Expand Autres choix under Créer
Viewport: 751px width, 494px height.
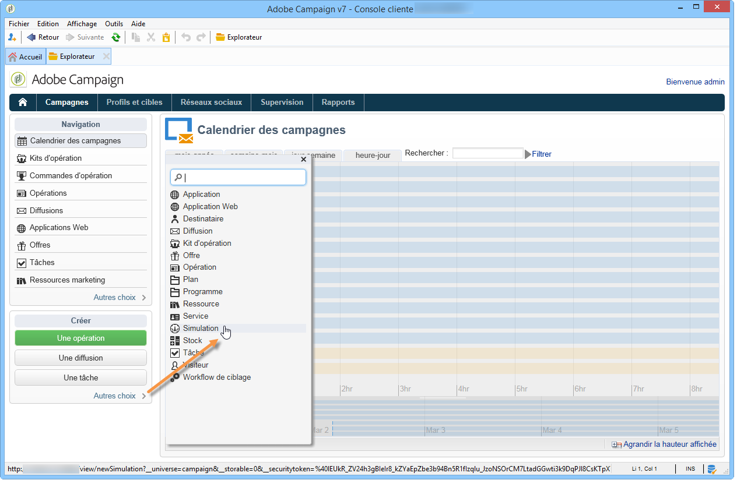pos(119,396)
